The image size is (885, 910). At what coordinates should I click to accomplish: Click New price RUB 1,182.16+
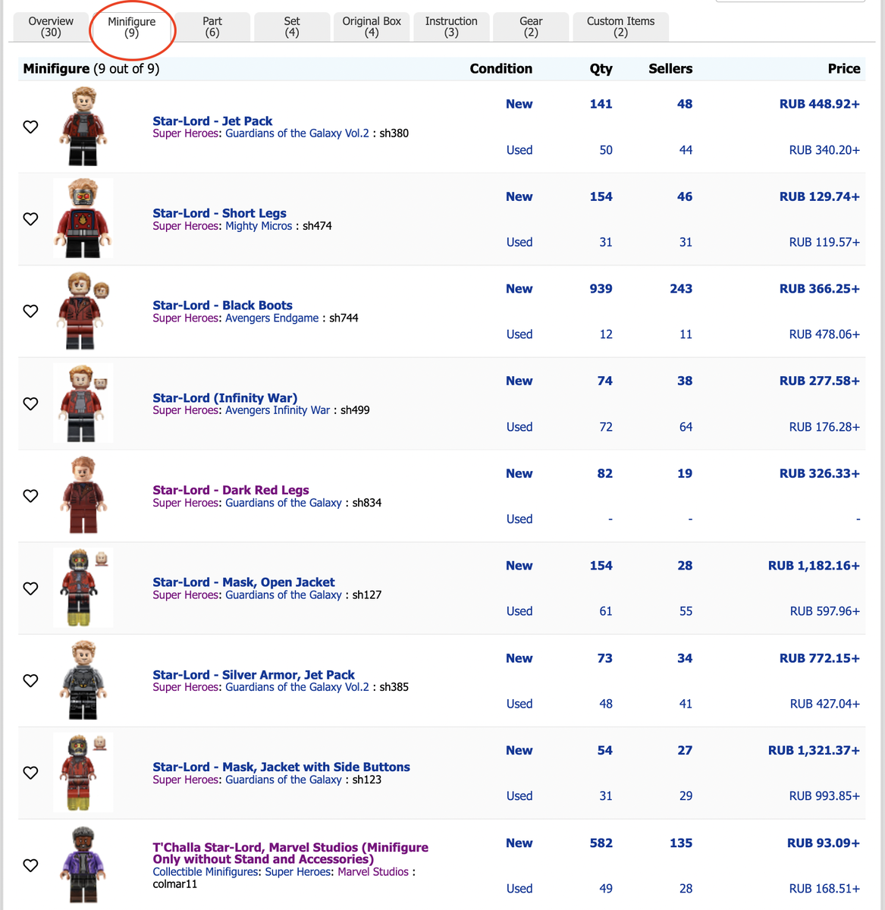point(814,566)
